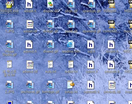Select the spanbgn.gif image icon
The height and width of the screenshot is (104, 132).
coord(92,4)
